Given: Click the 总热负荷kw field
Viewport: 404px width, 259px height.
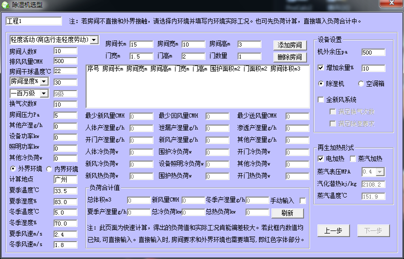Looking at the screenshot, I should pyautogui.click(x=257, y=212).
